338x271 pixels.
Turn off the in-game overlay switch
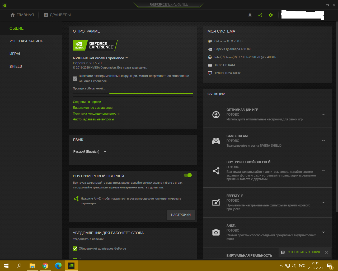point(188,175)
